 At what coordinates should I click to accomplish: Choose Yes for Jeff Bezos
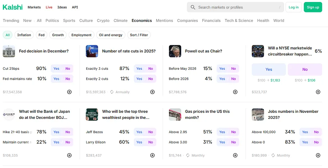pyautogui.click(x=139, y=132)
